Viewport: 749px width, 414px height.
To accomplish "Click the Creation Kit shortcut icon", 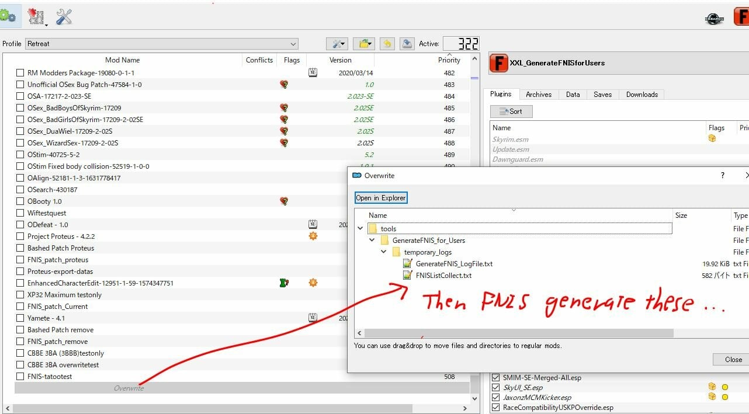I will click(714, 19).
